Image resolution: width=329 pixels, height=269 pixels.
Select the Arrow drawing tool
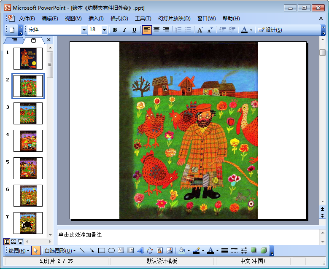pos(92,250)
